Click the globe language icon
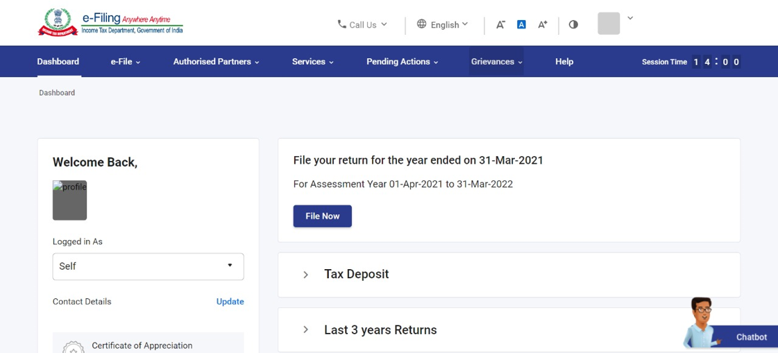Screen dimensions: 778x353 click(421, 24)
